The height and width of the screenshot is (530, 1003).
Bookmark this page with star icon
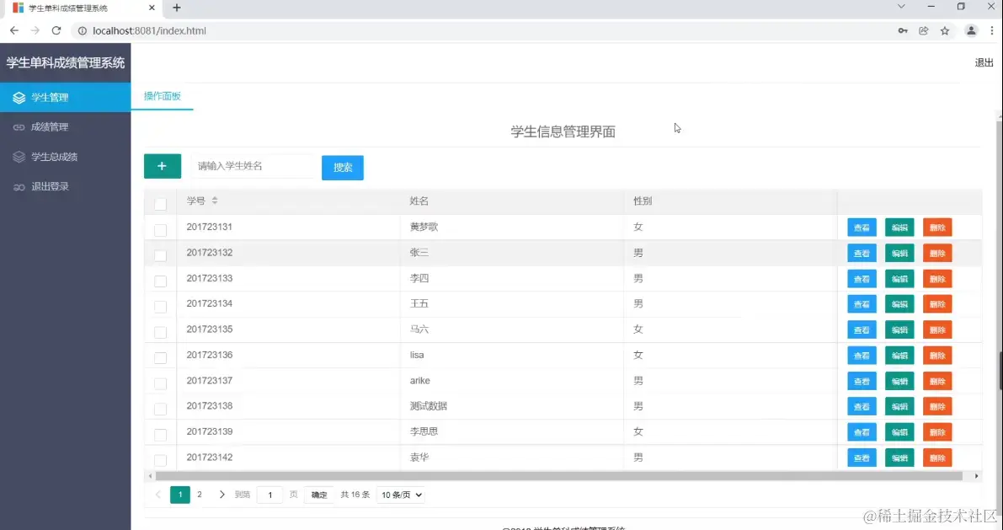pos(945,30)
